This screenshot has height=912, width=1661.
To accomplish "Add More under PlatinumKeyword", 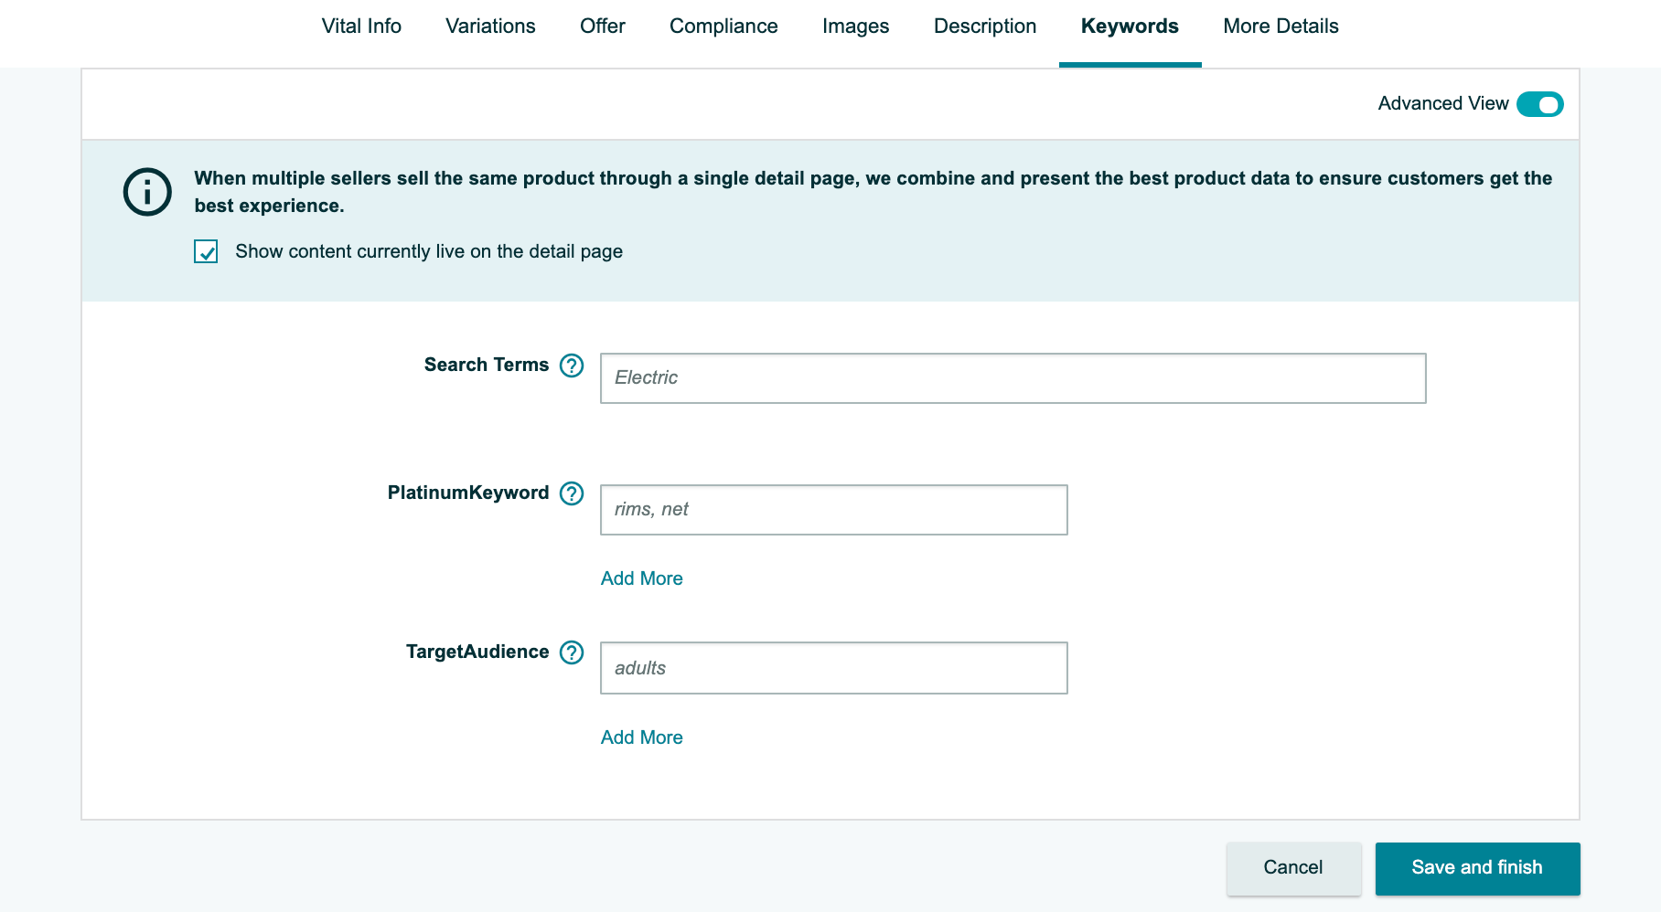I will click(641, 578).
